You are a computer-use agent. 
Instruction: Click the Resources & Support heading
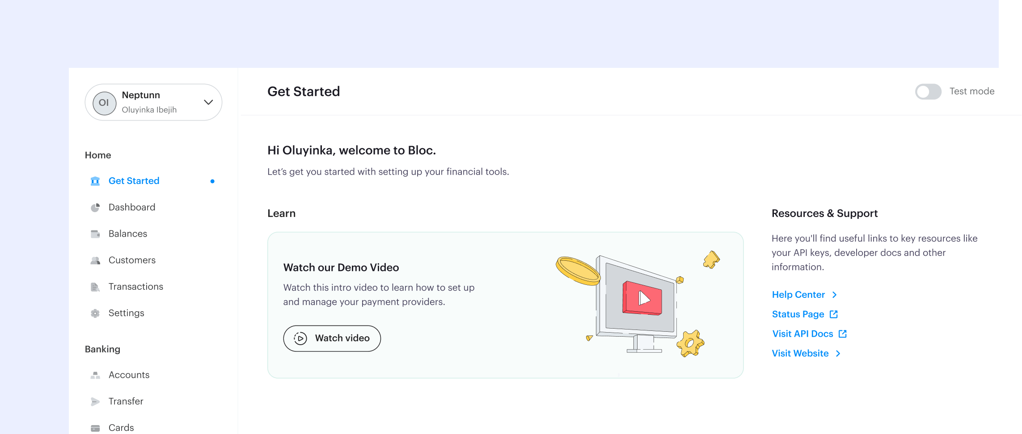825,213
